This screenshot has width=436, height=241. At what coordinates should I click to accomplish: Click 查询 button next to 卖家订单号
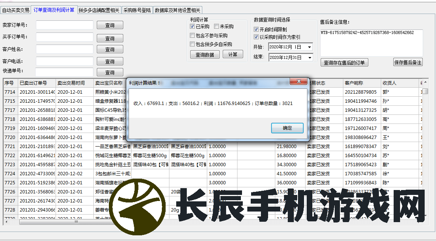tap(110, 25)
